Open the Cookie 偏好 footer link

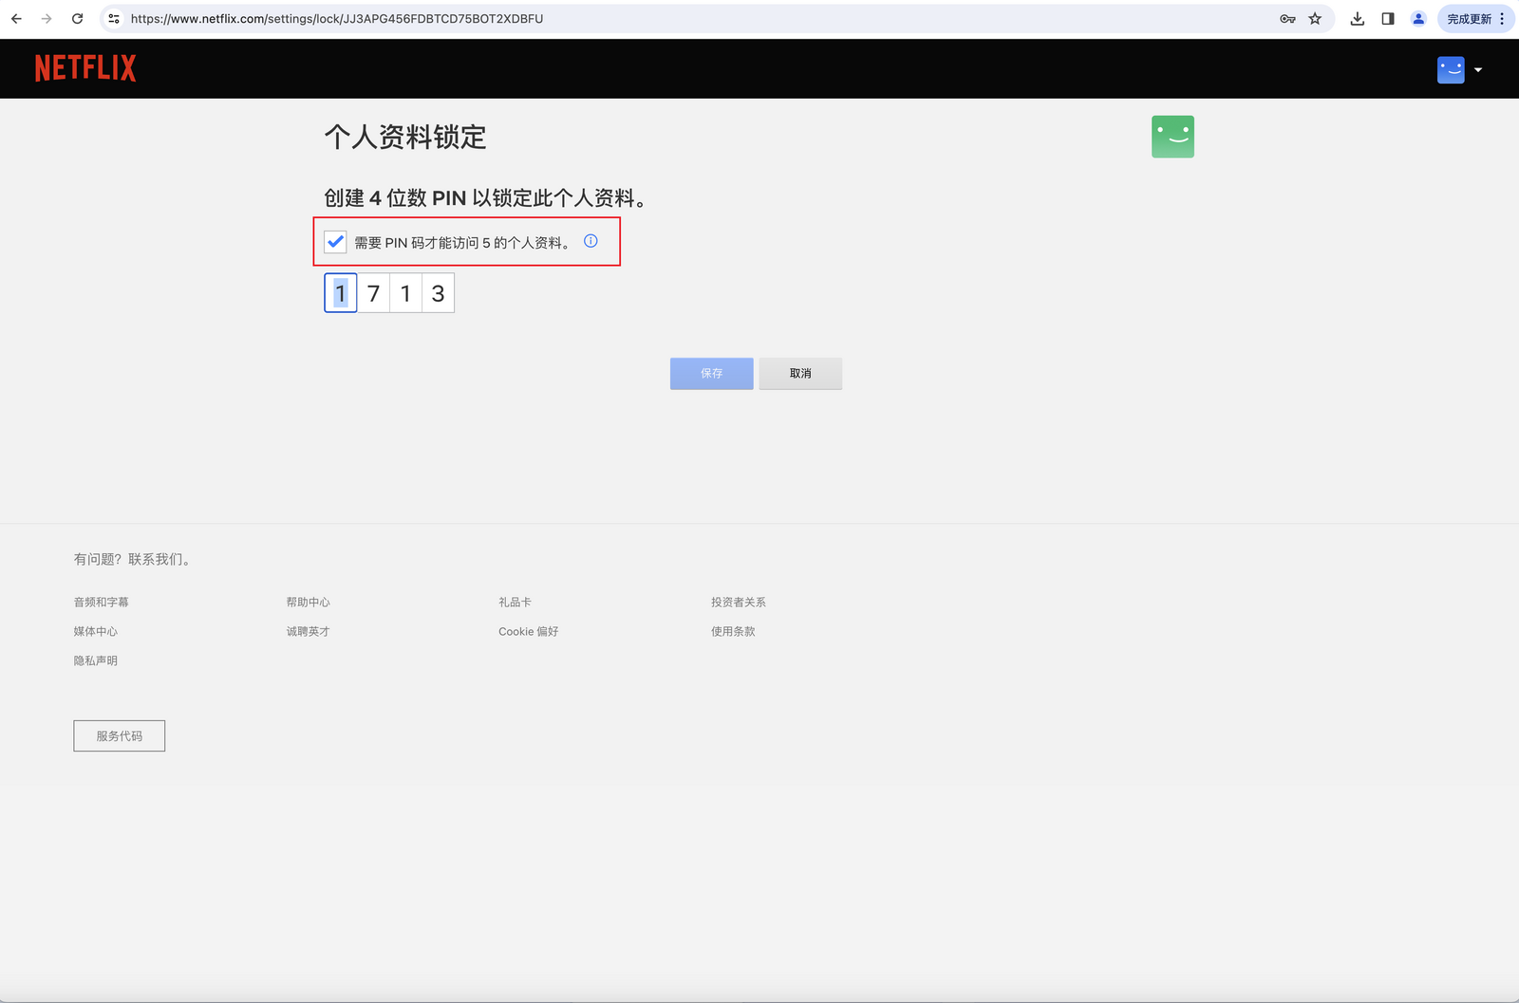click(529, 631)
